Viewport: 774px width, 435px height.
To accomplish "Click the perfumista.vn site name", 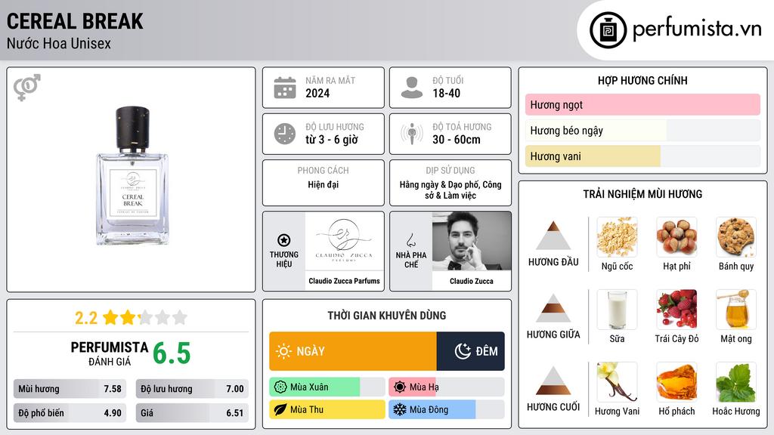I will pos(697,29).
